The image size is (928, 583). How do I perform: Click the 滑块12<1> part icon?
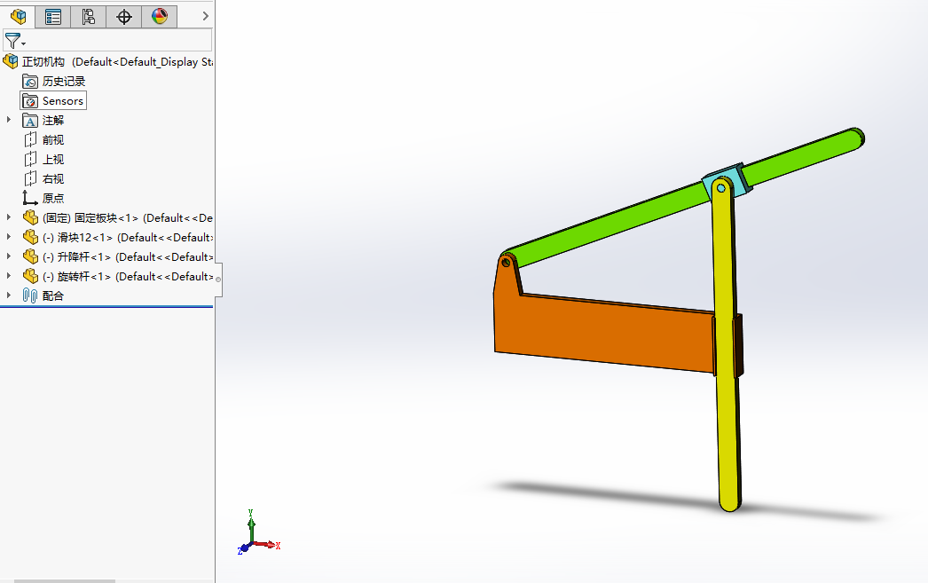pos(30,237)
